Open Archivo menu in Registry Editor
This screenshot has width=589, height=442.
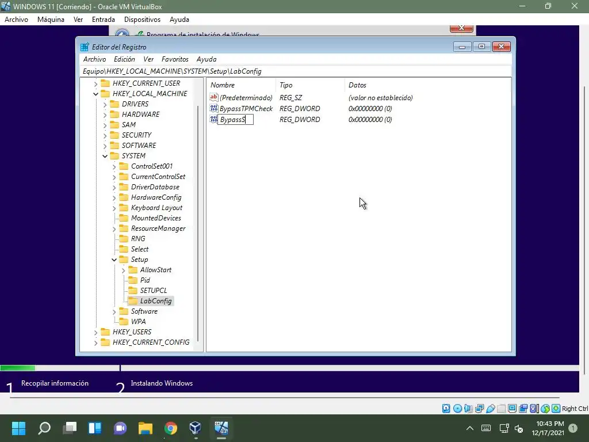(x=94, y=59)
